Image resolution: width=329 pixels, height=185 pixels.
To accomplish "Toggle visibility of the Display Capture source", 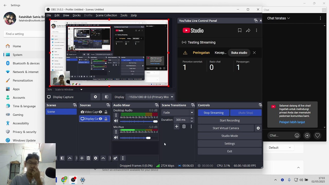I will 100,119.
